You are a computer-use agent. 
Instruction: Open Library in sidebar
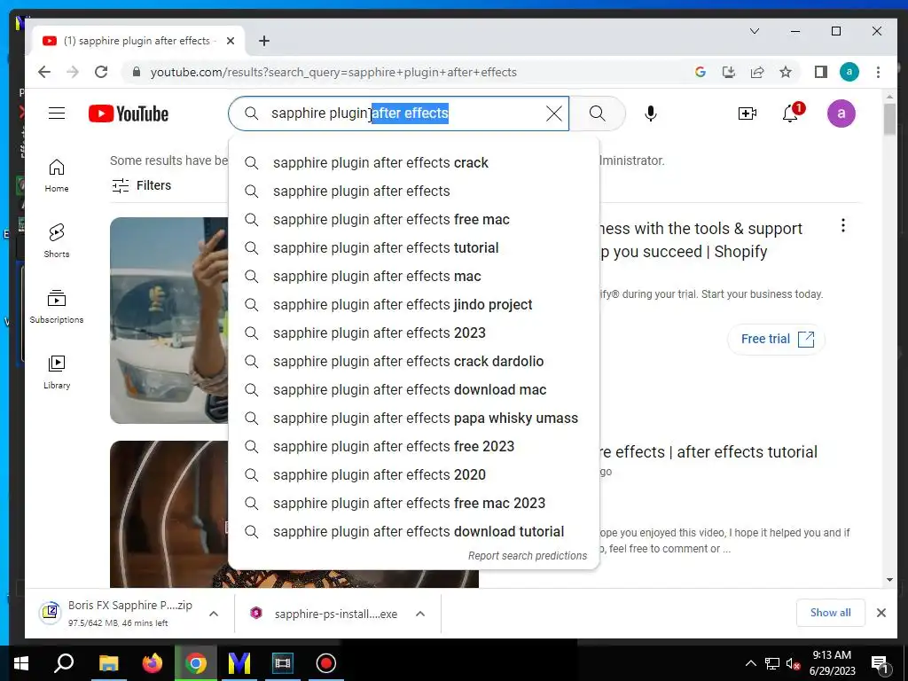(57, 372)
